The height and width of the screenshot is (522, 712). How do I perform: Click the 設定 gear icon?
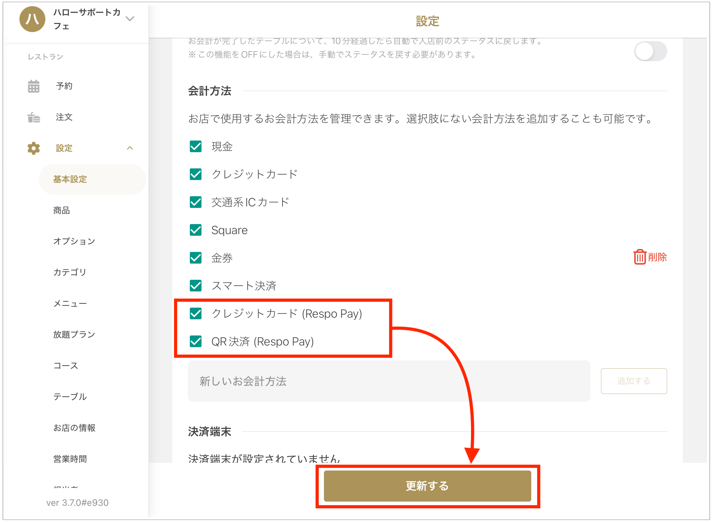tap(34, 148)
